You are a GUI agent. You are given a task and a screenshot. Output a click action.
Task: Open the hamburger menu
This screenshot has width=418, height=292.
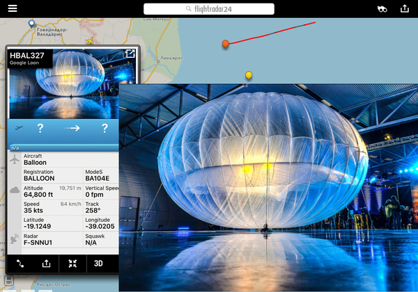coord(13,9)
